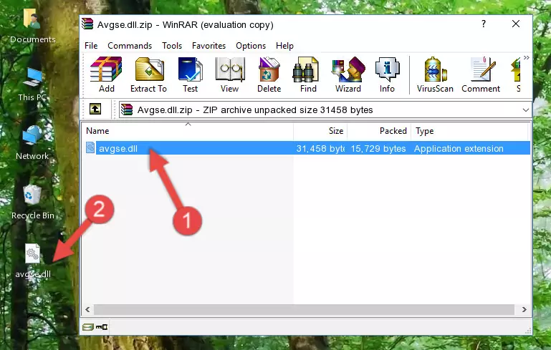The image size is (551, 350).
Task: Sort by the Packed column header
Action: click(x=379, y=131)
